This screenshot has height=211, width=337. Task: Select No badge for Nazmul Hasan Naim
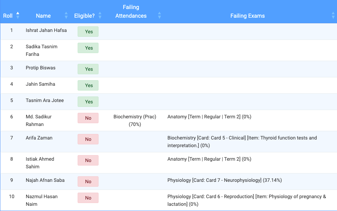tap(88, 198)
